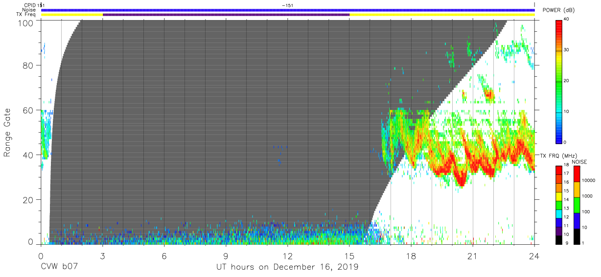Viewport: 601px width, 277px height.
Task: Click the -151 label above the plot
Action: pyautogui.click(x=288, y=5)
